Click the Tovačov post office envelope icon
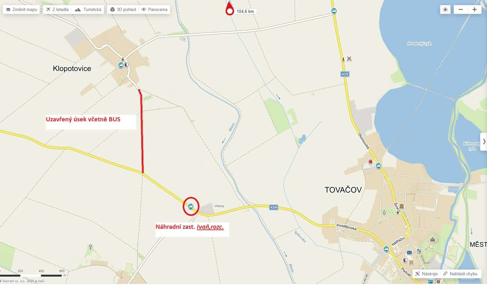The height and width of the screenshot is (285, 487). tap(409, 252)
